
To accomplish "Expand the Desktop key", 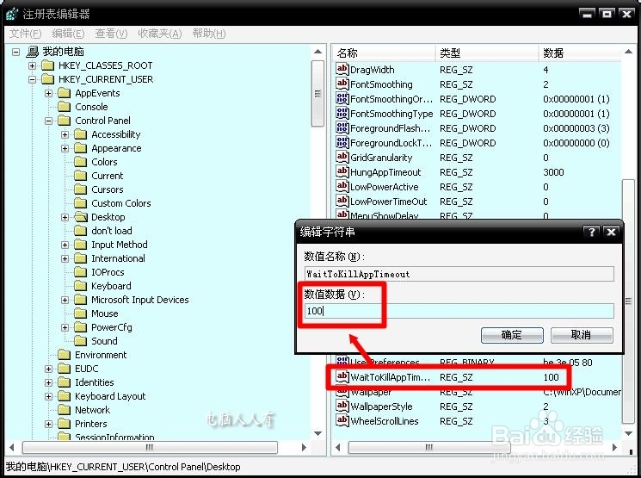I will [65, 217].
